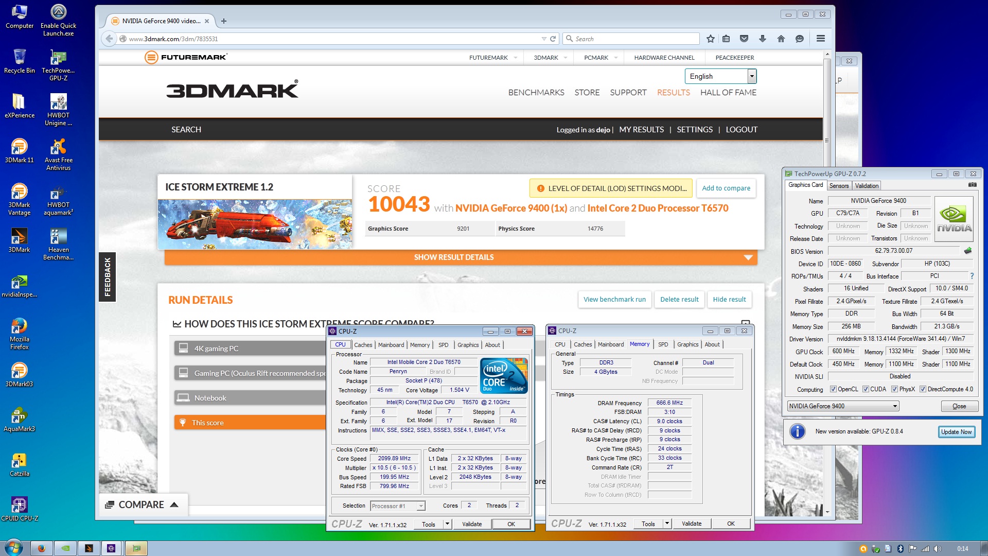Launch Catzilla desktop shortcut

point(20,464)
